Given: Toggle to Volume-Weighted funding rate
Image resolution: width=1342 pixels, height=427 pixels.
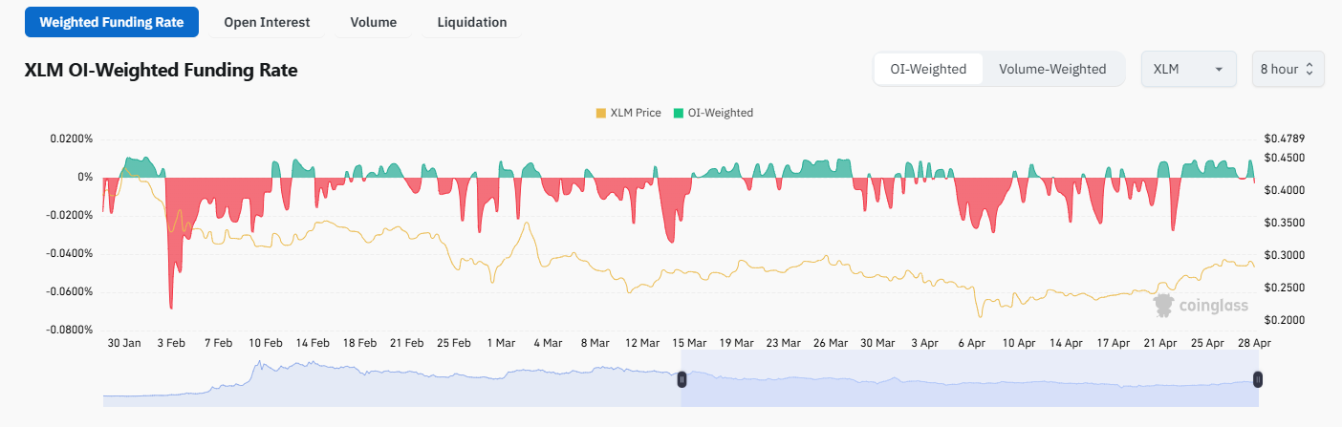Looking at the screenshot, I should 1051,69.
